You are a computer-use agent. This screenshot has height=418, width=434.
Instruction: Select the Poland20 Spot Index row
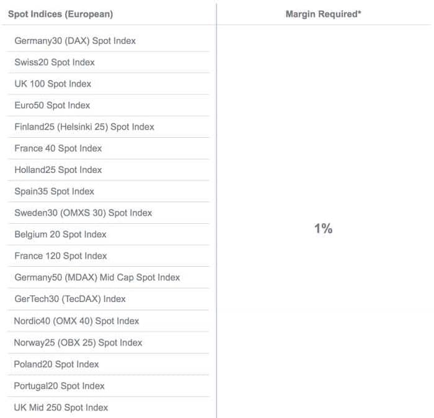pyautogui.click(x=56, y=365)
